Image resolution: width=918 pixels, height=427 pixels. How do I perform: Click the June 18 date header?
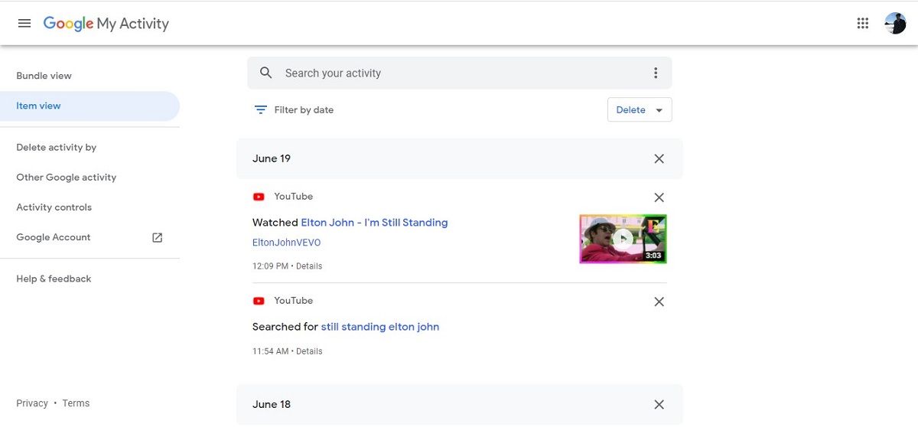coord(272,404)
